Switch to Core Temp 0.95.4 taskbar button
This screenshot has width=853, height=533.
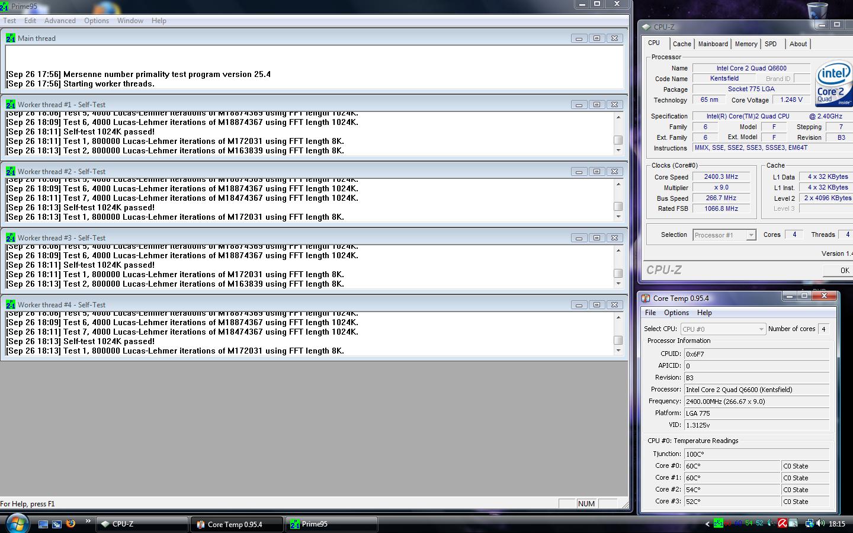237,524
